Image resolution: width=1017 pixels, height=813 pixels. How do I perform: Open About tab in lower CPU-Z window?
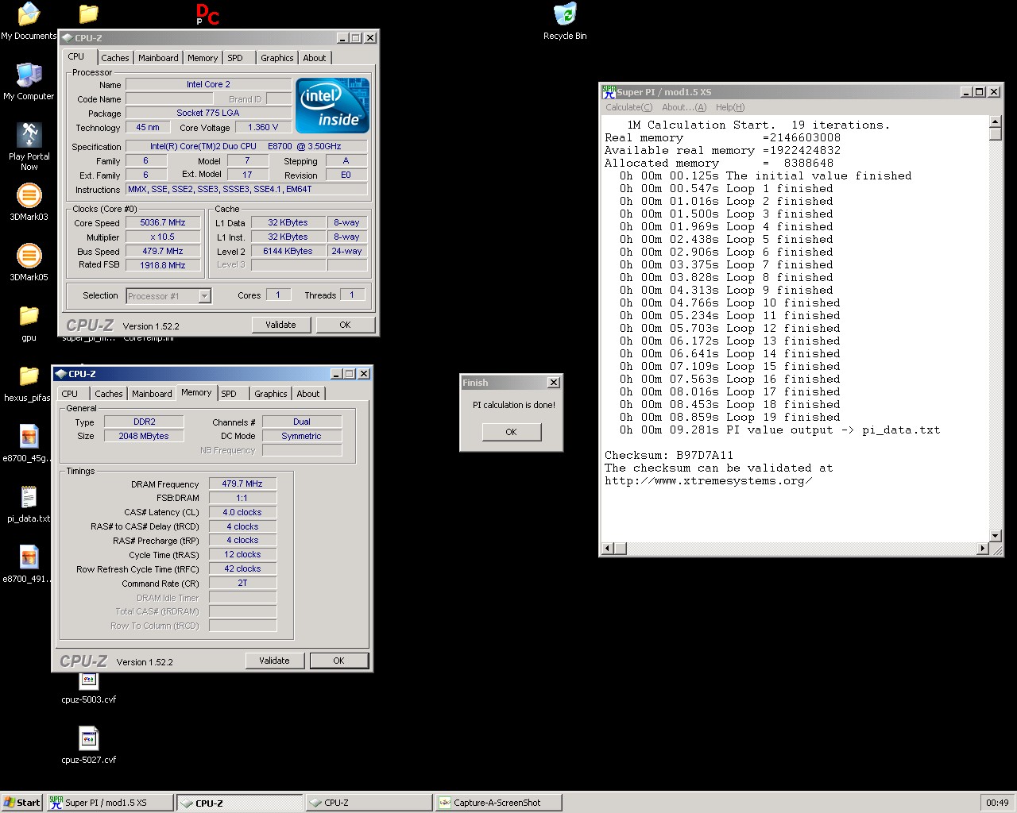[x=308, y=394]
